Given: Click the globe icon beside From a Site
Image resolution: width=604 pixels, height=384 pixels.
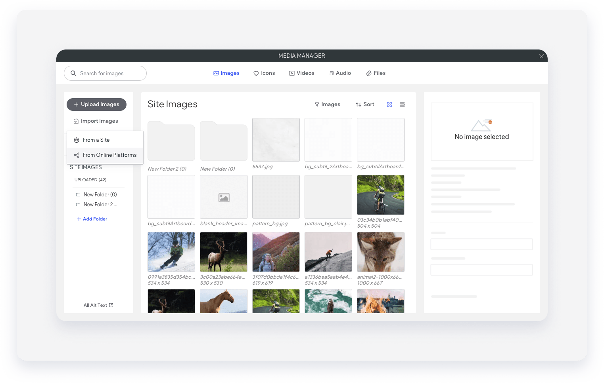Looking at the screenshot, I should point(77,140).
